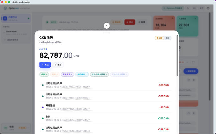Click the 收款 receive button beside 发送
The width and height of the screenshot is (216, 134).
tap(58, 65)
